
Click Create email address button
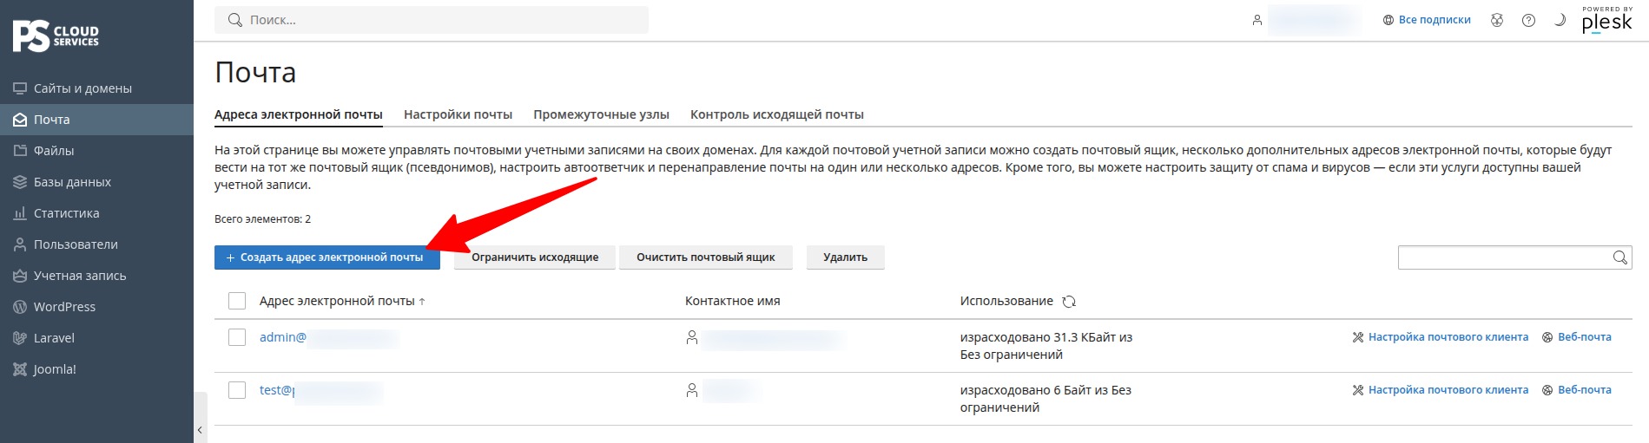click(327, 257)
